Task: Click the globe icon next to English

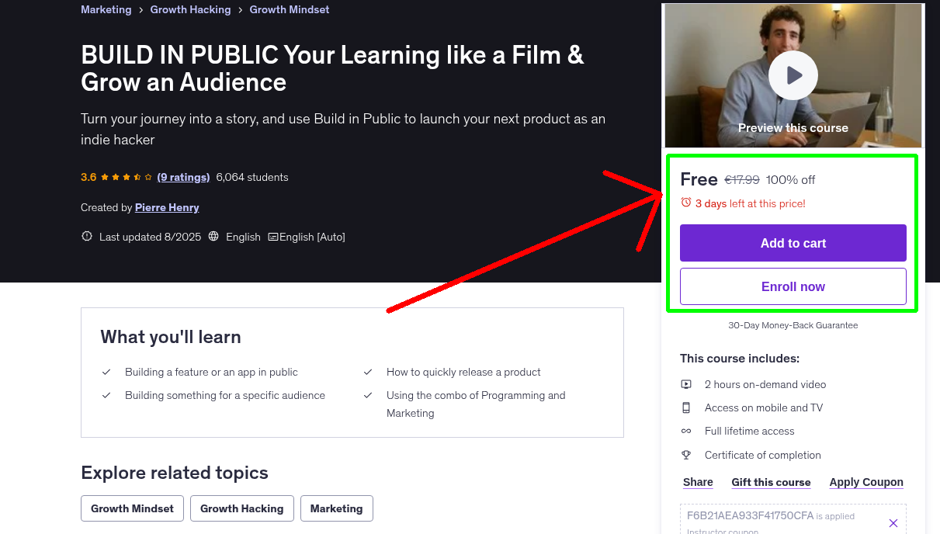Action: click(x=213, y=237)
